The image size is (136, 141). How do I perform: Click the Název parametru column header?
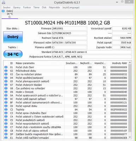[x=40, y=63]
